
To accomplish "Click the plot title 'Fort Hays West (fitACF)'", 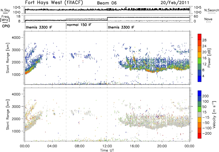I will (54, 2).
